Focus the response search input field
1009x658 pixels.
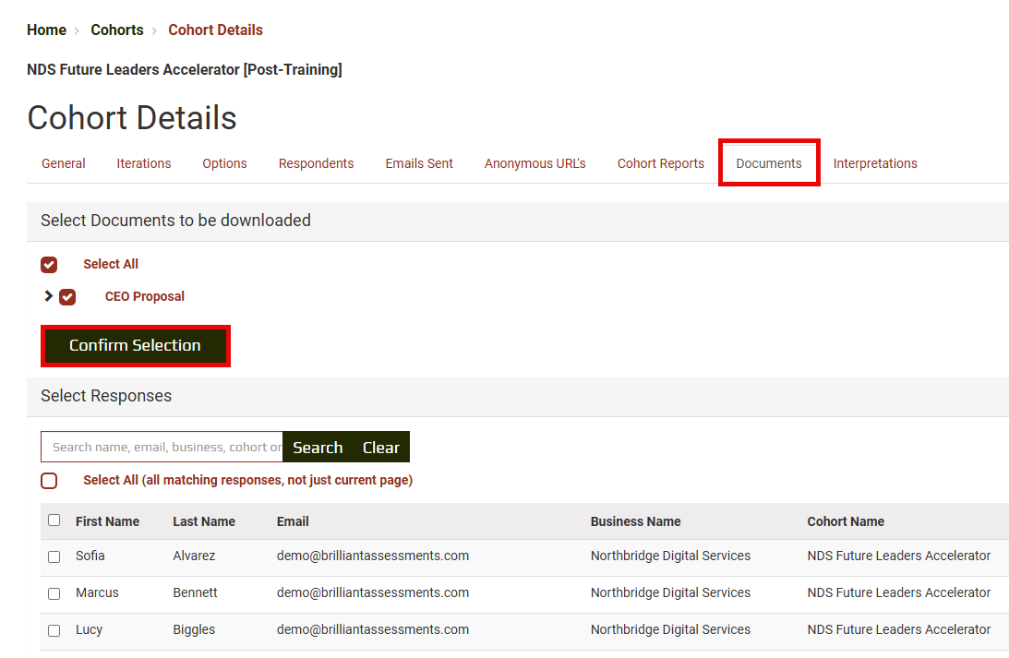162,448
